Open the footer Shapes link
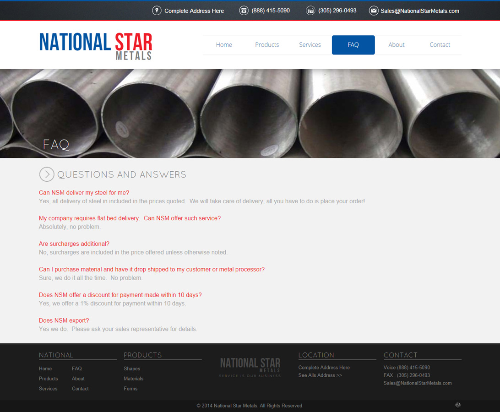The height and width of the screenshot is (412, 500). 132,369
